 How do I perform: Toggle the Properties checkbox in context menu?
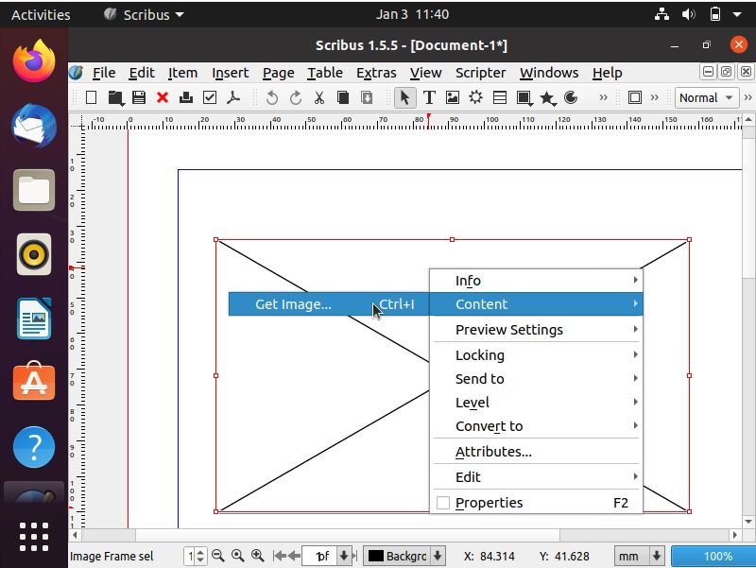(443, 503)
